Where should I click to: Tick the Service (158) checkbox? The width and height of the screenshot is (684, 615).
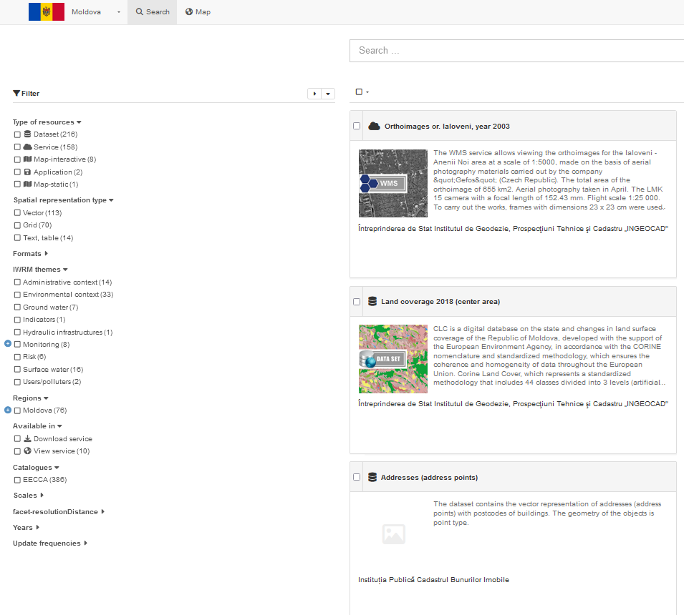(17, 147)
